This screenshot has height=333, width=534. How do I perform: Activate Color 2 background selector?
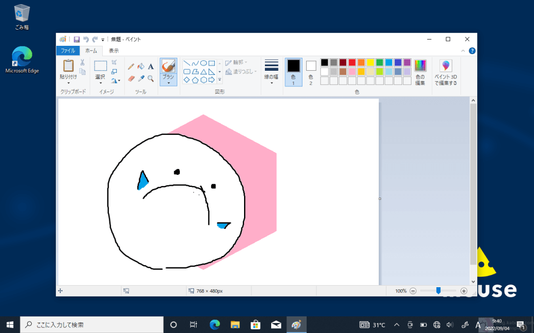point(311,71)
